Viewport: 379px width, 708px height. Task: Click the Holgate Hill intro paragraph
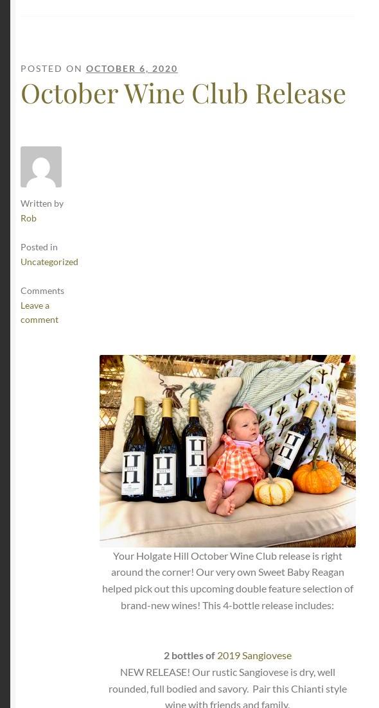coord(227,581)
